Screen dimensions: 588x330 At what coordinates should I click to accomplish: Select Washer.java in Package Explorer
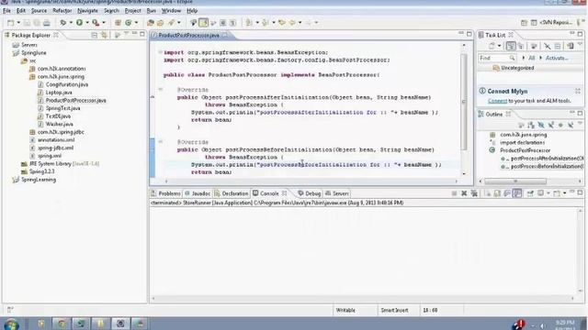(x=59, y=124)
